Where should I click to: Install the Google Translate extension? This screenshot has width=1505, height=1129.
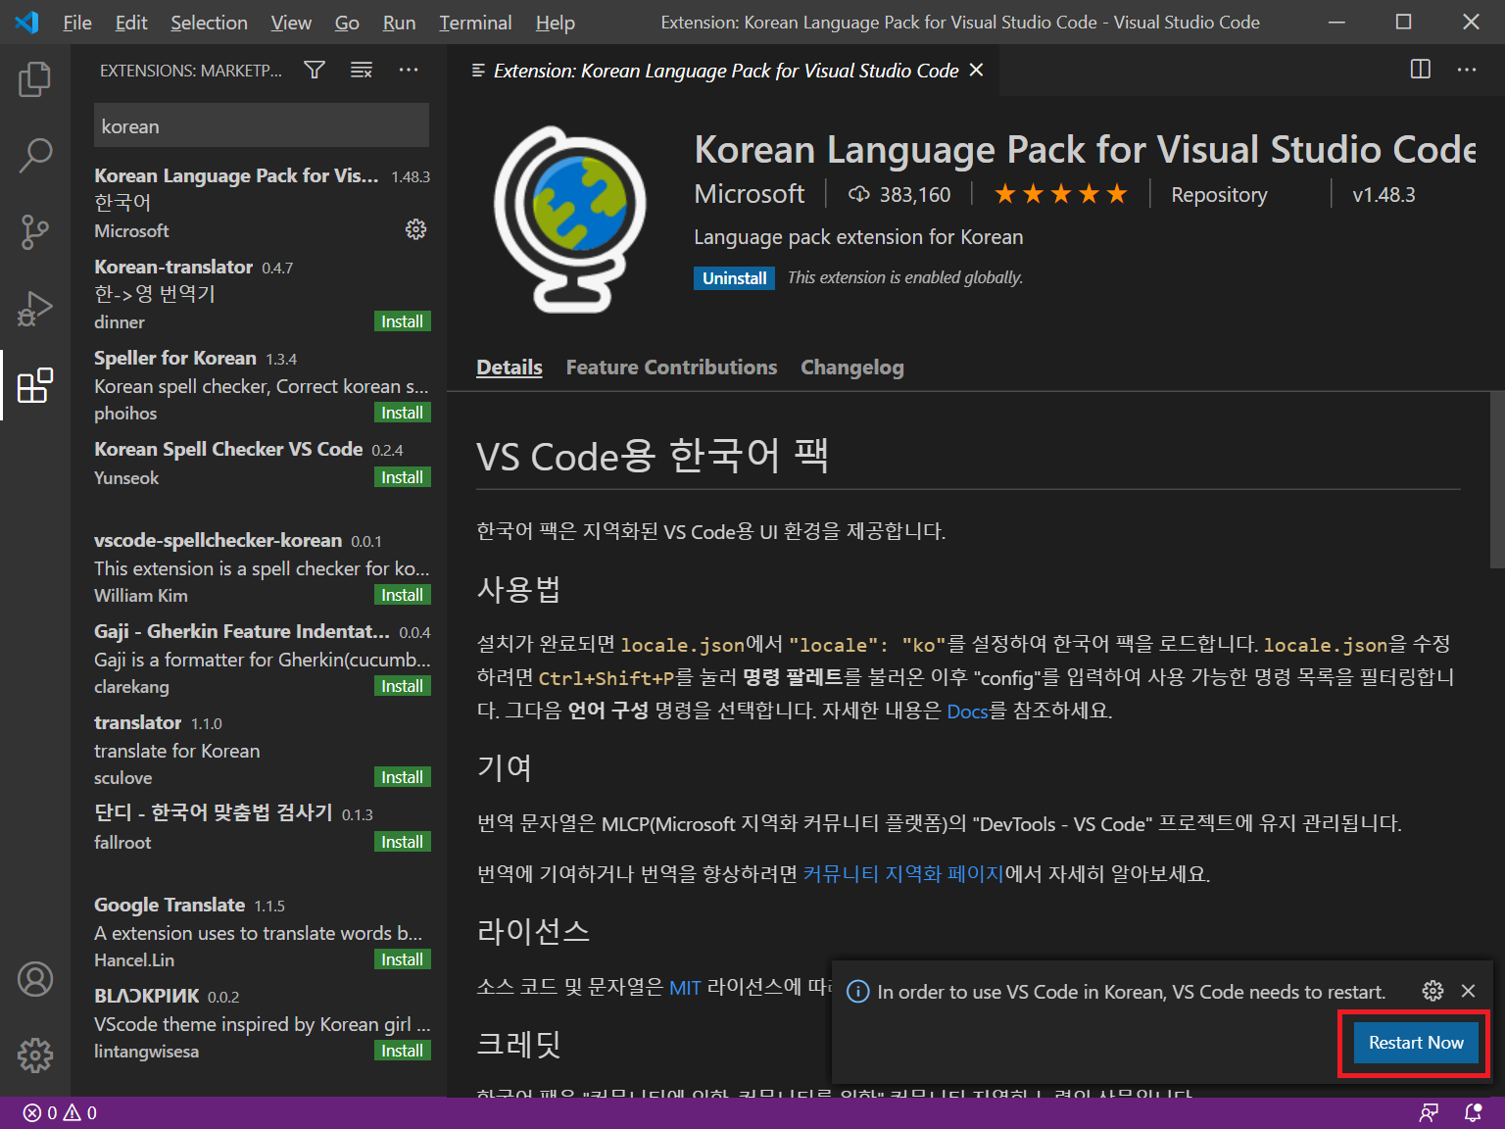point(402,959)
